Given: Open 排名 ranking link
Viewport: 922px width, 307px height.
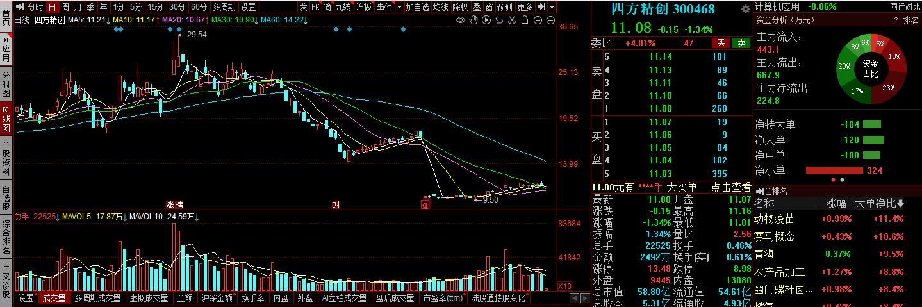Looking at the screenshot, I should pyautogui.click(x=910, y=21).
